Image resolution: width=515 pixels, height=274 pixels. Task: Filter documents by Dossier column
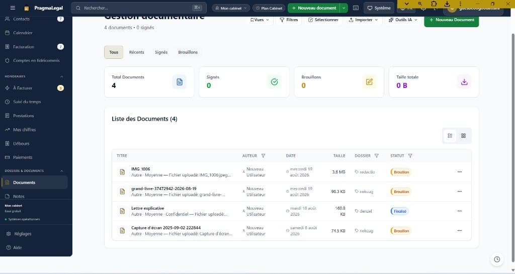(x=376, y=156)
